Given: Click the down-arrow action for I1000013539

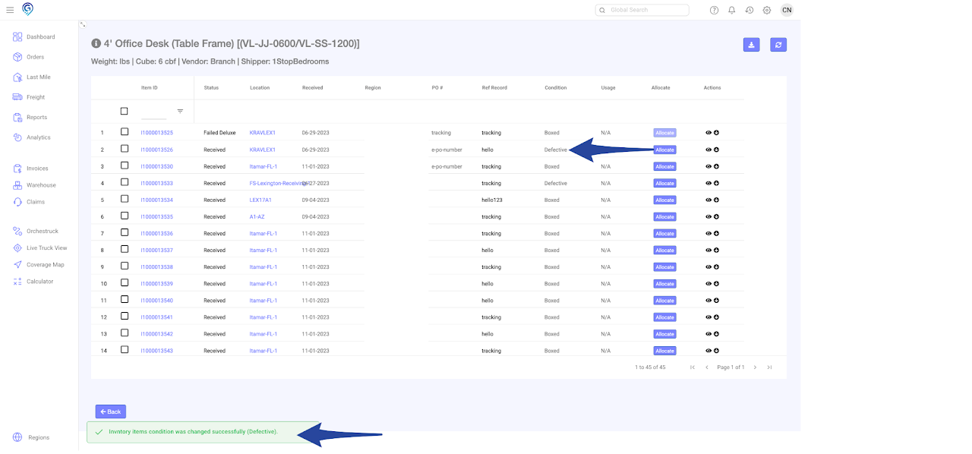Looking at the screenshot, I should pos(716,283).
